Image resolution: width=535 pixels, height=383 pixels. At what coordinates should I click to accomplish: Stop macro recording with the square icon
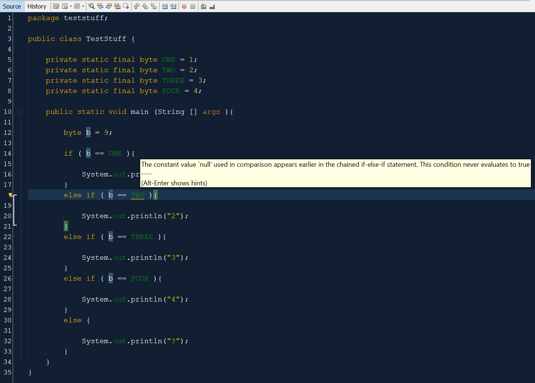193,6
